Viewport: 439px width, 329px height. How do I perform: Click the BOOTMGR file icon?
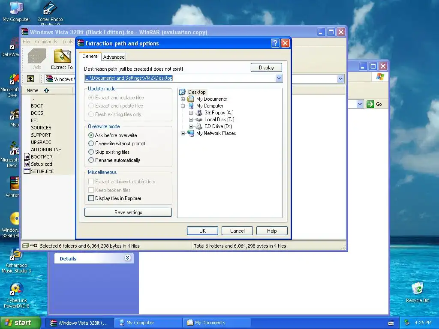coord(27,157)
